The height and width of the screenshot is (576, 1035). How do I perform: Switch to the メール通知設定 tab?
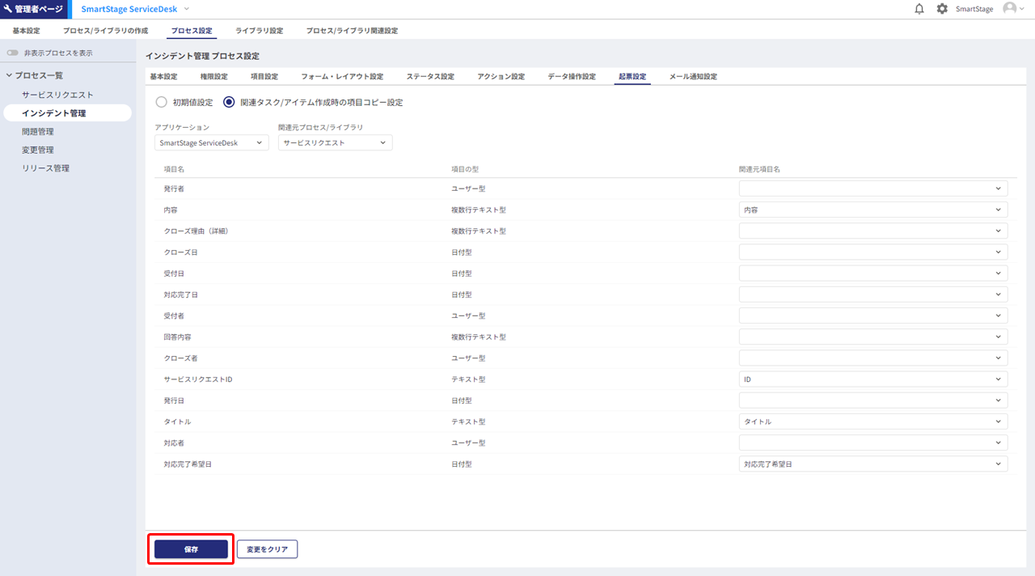tap(693, 77)
